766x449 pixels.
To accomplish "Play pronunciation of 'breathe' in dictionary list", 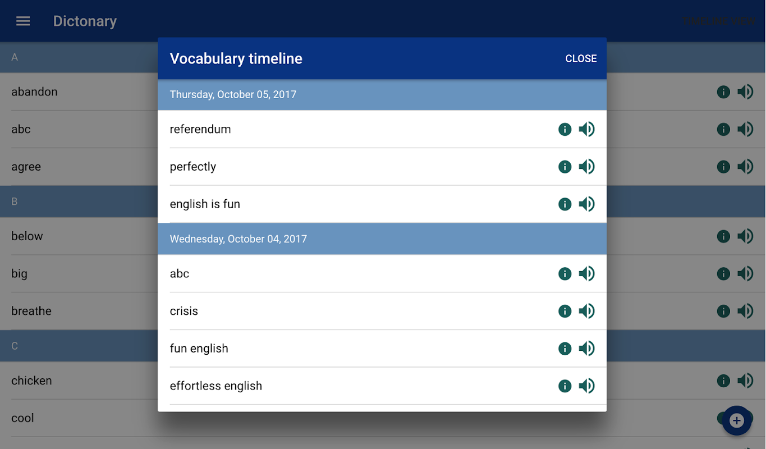I will [745, 311].
